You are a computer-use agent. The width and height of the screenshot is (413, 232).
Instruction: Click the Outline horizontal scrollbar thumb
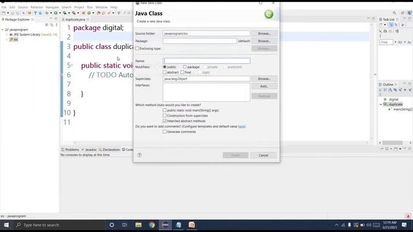click(392, 142)
